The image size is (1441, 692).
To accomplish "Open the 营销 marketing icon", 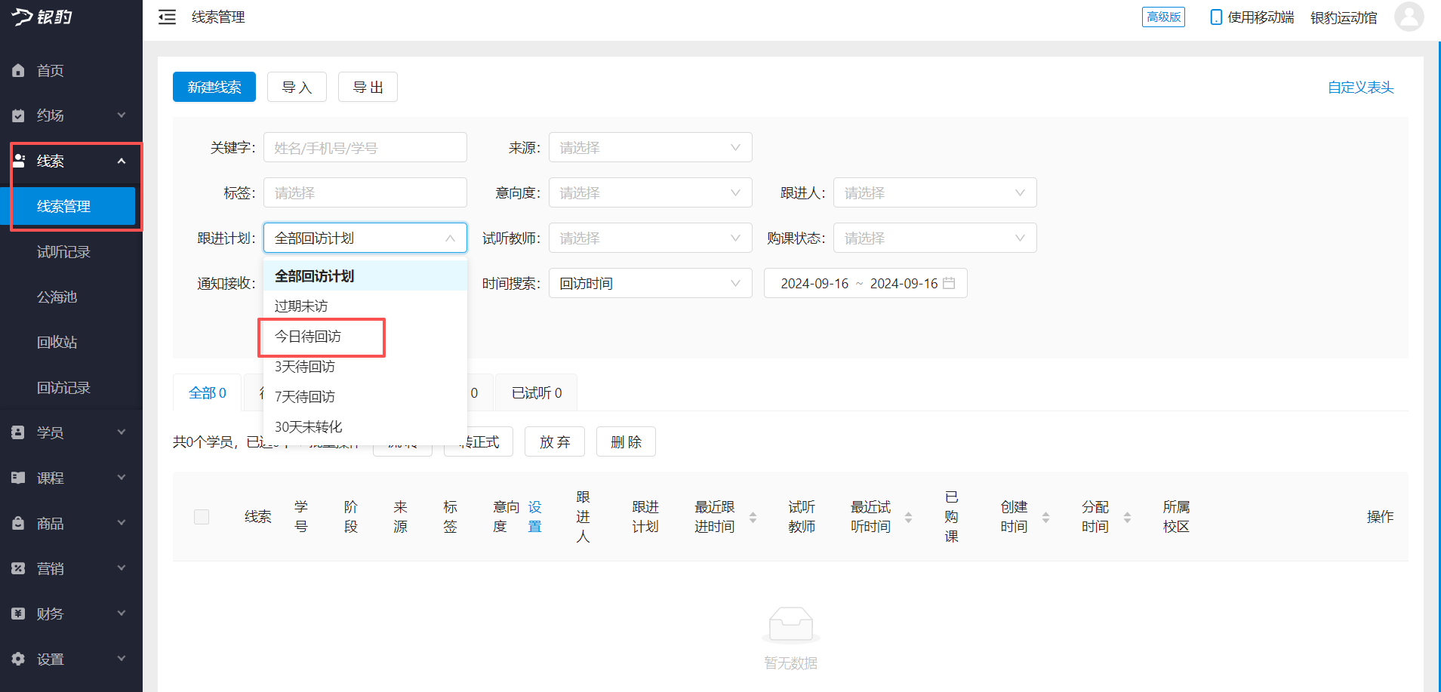I will [18, 567].
